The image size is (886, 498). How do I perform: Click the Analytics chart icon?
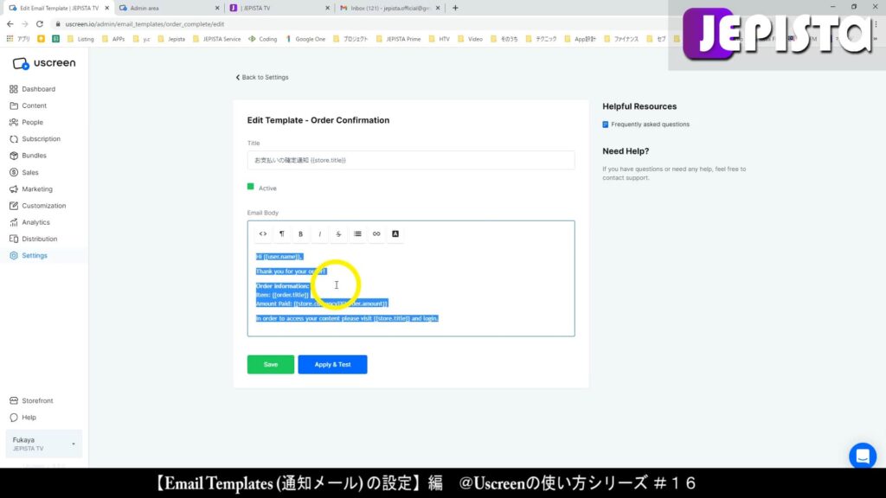(14, 222)
